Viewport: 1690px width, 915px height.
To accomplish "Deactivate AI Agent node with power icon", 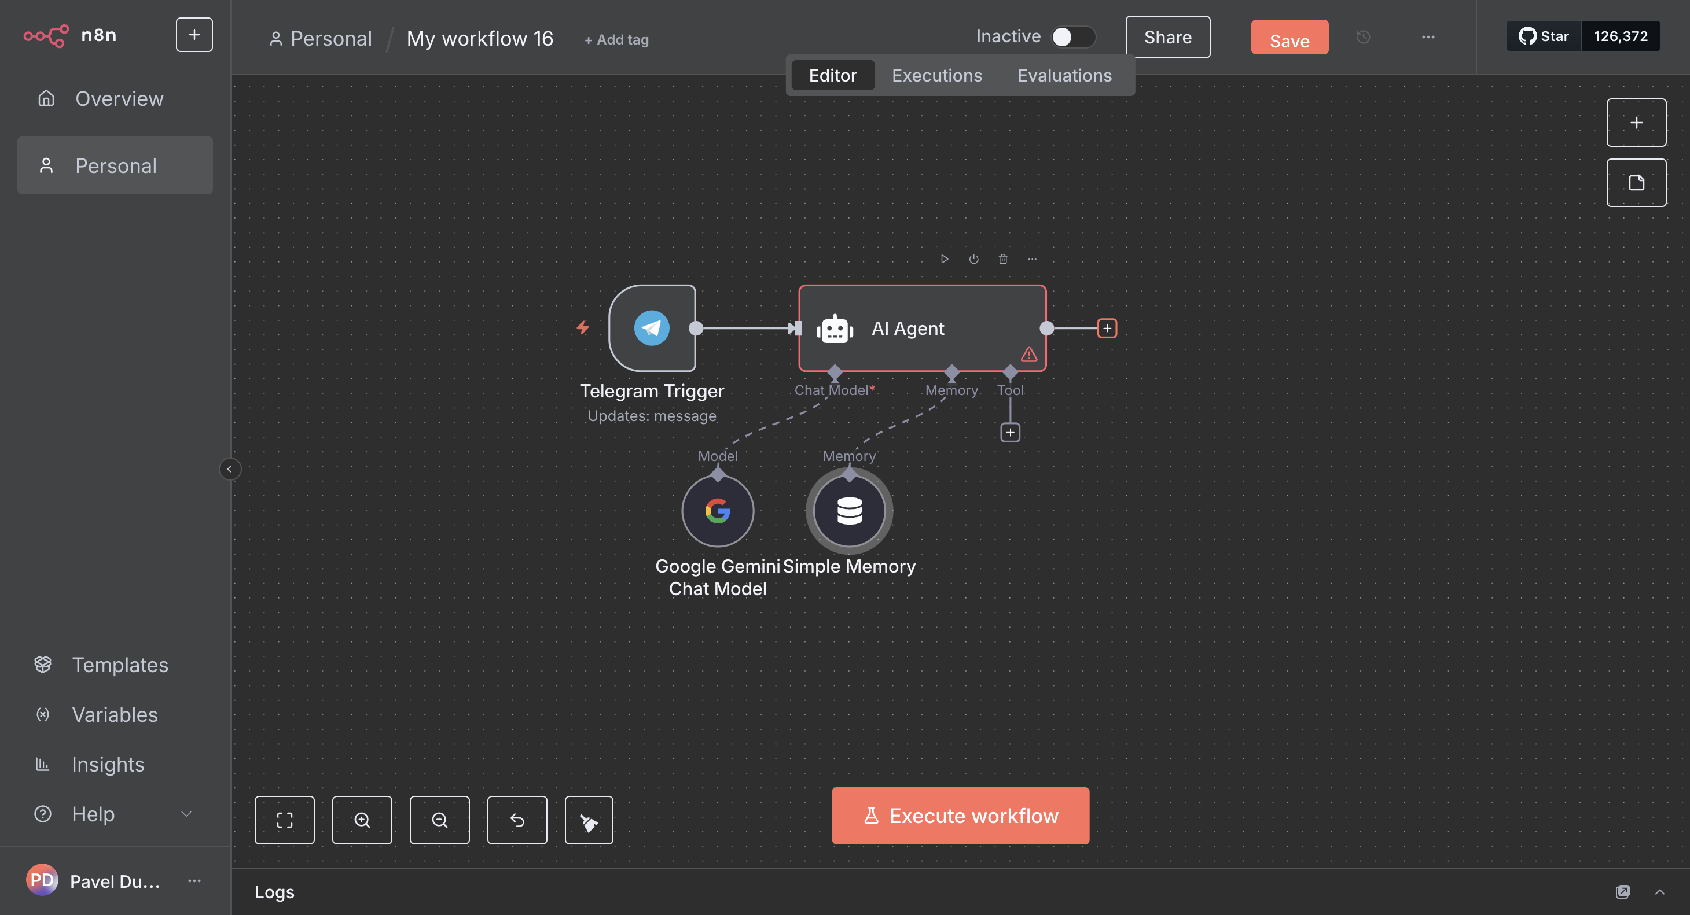I will (973, 259).
